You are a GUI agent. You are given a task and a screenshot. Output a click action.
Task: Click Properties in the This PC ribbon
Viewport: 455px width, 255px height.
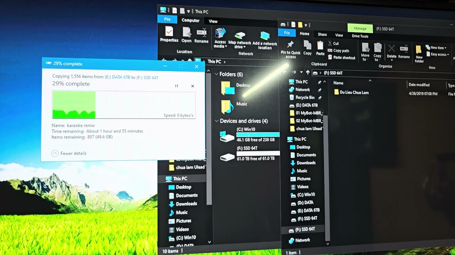[169, 35]
